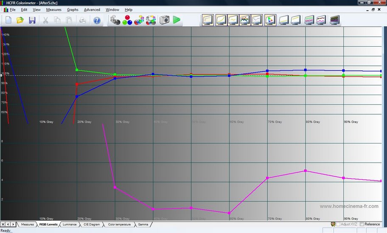The width and height of the screenshot is (387, 233).
Task: Open the Edit menu
Action: [24, 10]
